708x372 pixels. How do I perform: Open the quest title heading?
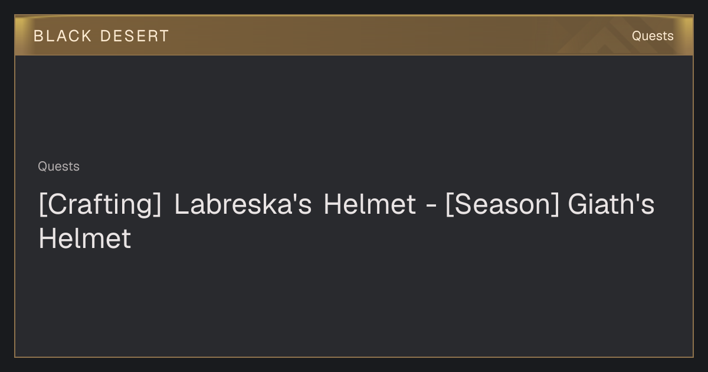pyautogui.click(x=346, y=222)
